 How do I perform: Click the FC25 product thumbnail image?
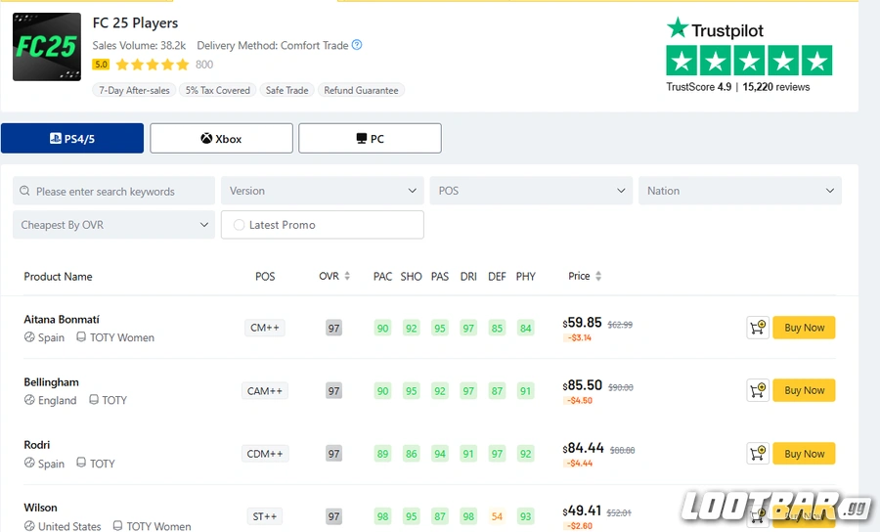click(47, 47)
